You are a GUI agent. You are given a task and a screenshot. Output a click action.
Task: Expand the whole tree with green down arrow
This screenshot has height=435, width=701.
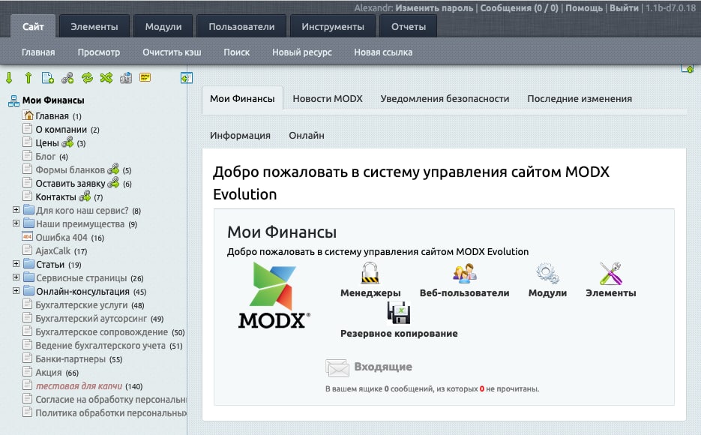click(9, 78)
